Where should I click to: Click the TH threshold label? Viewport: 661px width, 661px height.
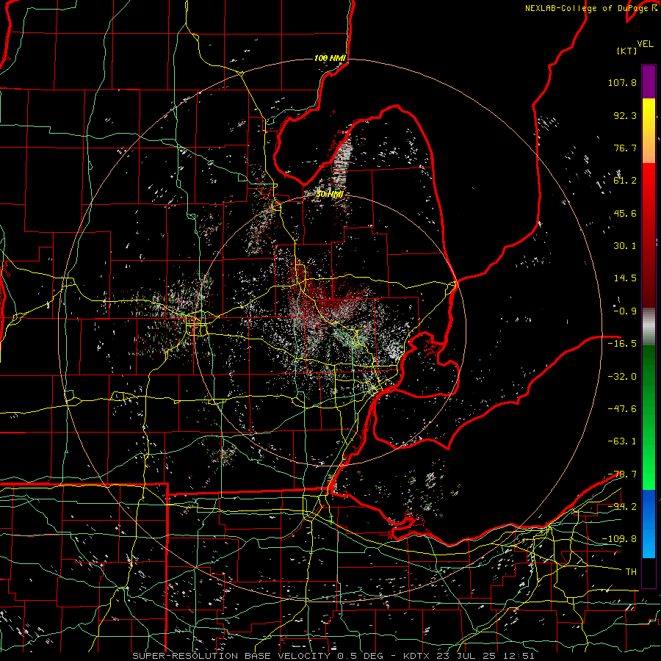[631, 571]
